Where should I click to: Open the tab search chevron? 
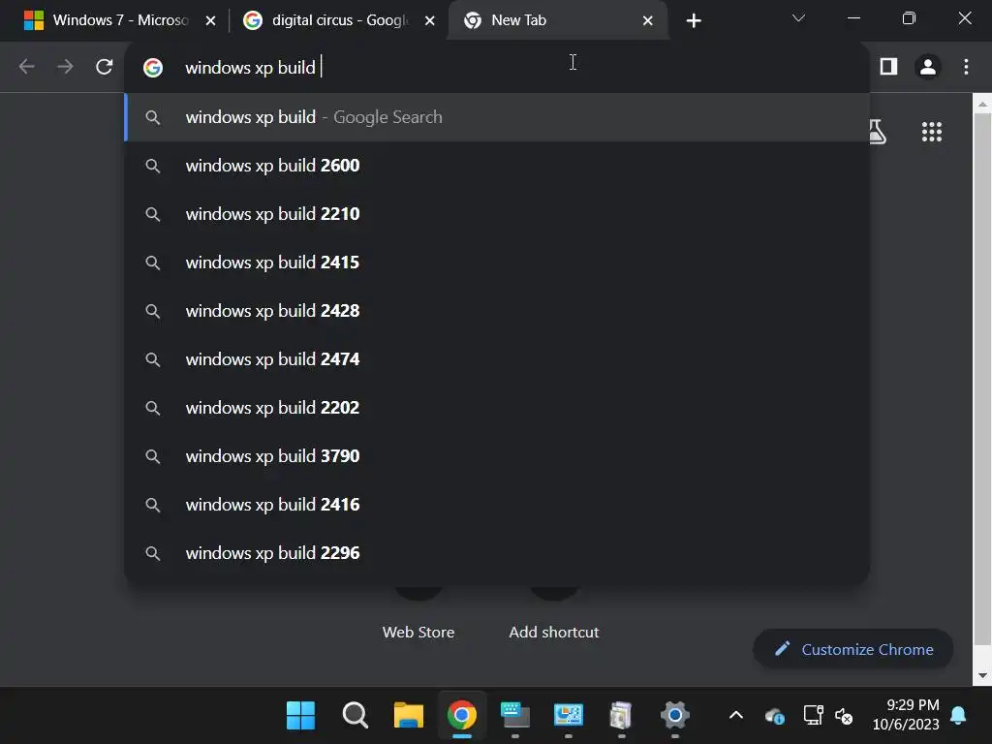[x=798, y=18]
